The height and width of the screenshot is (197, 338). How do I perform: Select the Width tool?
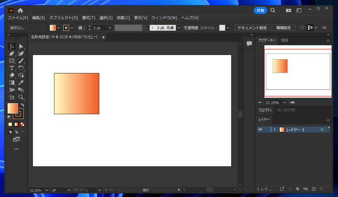click(12, 90)
